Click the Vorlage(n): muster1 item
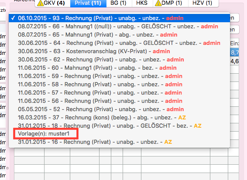247x180 pixels. pyautogui.click(x=44, y=134)
